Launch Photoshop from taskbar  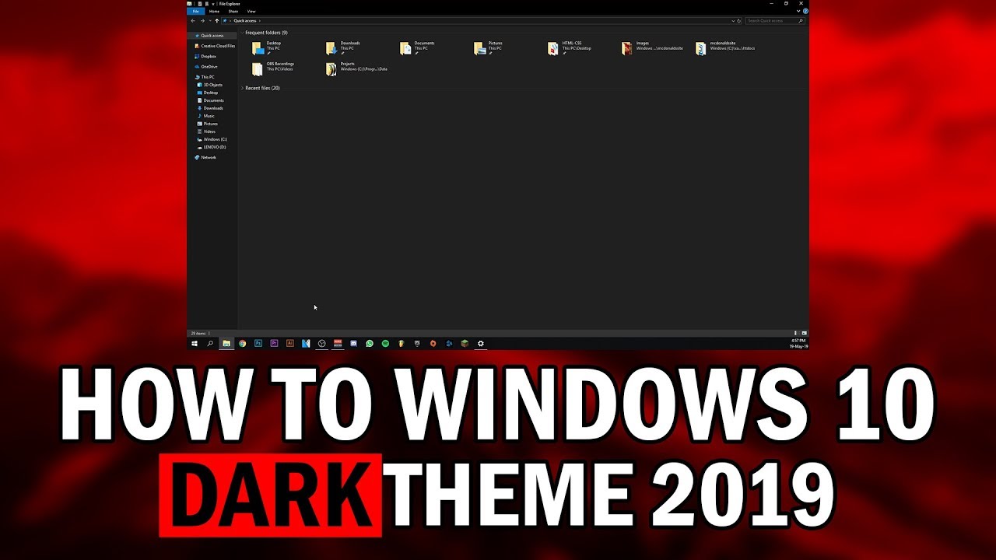pos(258,343)
